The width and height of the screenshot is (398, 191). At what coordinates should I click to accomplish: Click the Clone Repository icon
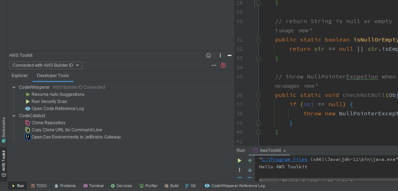click(28, 123)
